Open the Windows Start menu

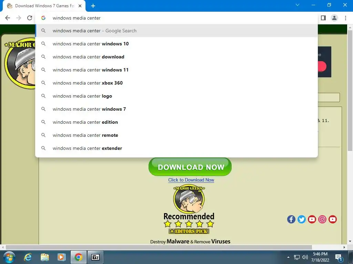[9, 257]
